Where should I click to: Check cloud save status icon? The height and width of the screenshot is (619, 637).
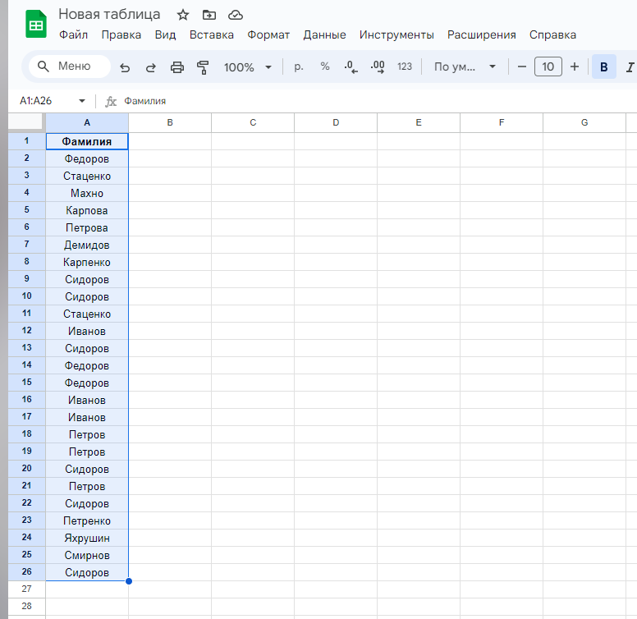click(236, 15)
